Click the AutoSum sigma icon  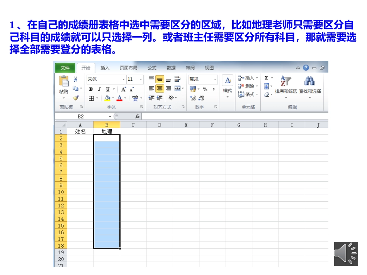coord(267,78)
